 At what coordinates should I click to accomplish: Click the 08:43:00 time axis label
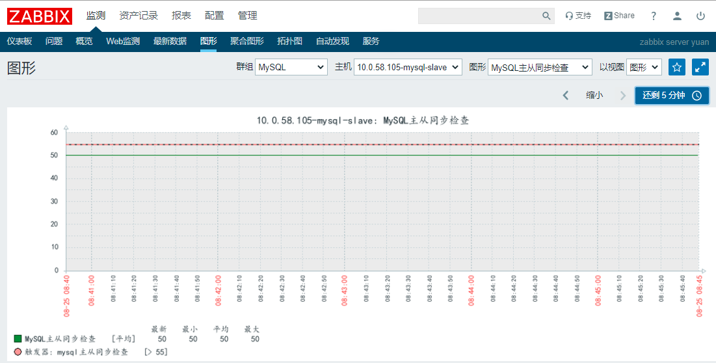coord(344,290)
